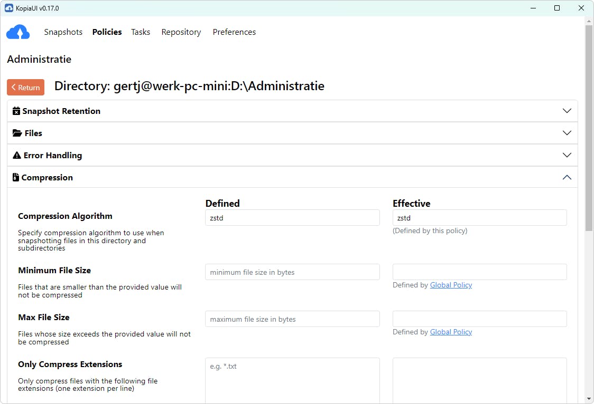Click the Only Compress Extensions label
Image resolution: width=594 pixels, height=404 pixels.
pyautogui.click(x=70, y=364)
